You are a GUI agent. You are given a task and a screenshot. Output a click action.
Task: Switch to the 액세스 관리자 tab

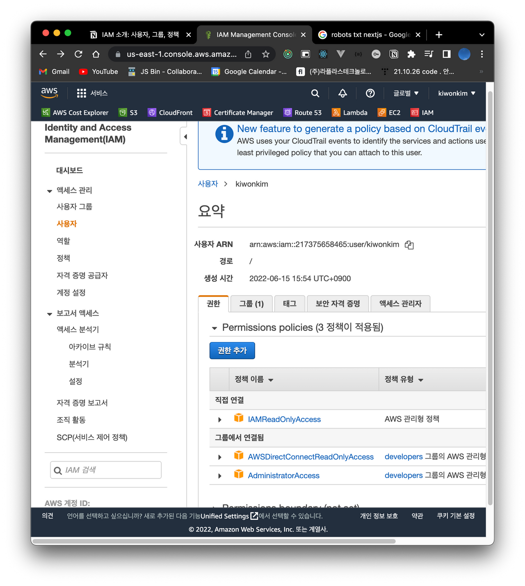click(x=400, y=304)
